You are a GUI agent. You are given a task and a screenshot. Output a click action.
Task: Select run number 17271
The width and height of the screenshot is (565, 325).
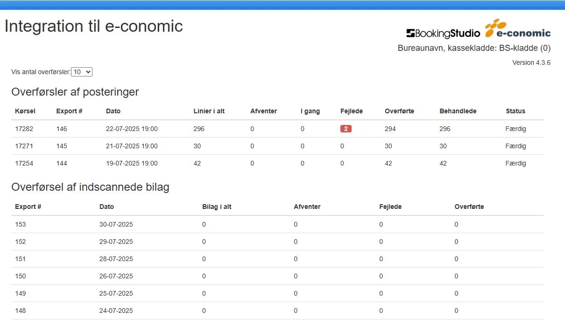[x=24, y=146]
